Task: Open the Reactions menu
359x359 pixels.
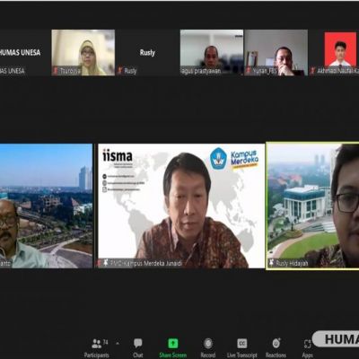Action: coord(276,348)
